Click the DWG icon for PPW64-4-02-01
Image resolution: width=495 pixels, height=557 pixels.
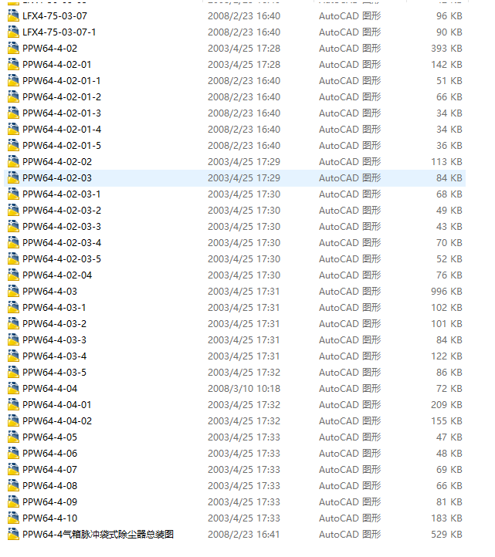13,65
